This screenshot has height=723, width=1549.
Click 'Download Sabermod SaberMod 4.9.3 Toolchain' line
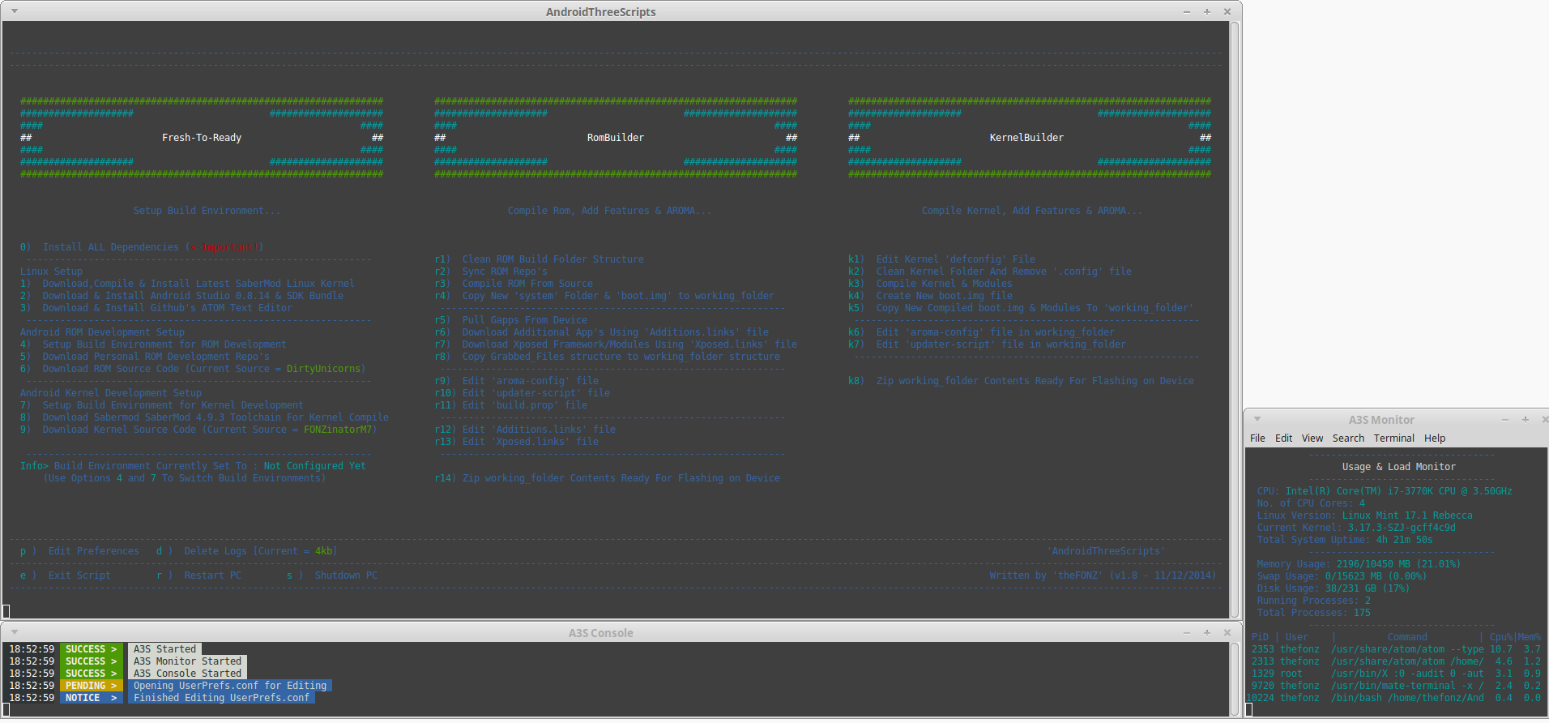click(204, 417)
